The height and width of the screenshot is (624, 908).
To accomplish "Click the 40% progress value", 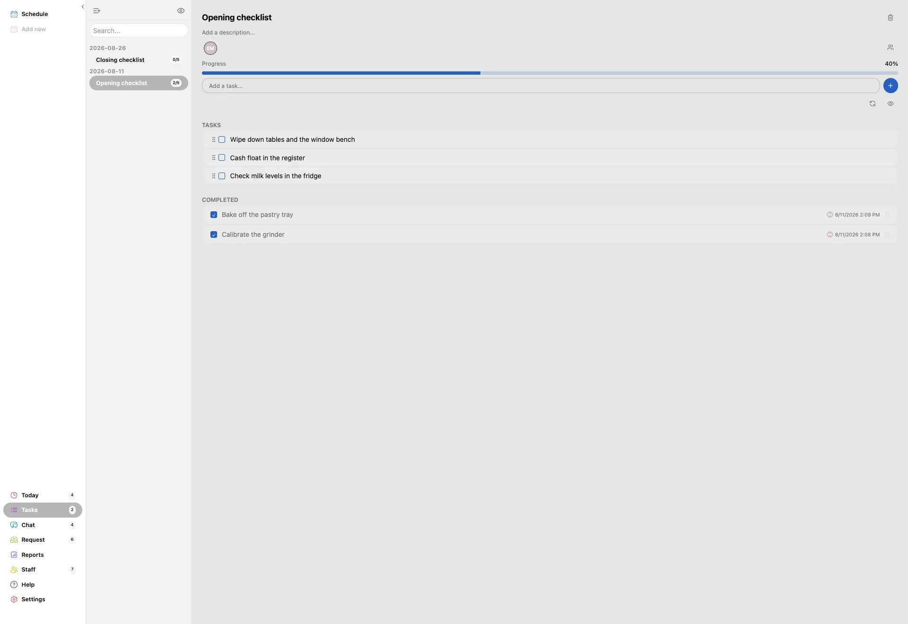I will coord(891,64).
